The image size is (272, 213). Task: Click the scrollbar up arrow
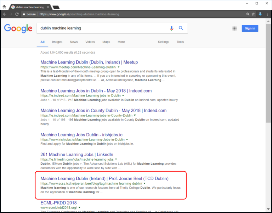tap(268, 21)
